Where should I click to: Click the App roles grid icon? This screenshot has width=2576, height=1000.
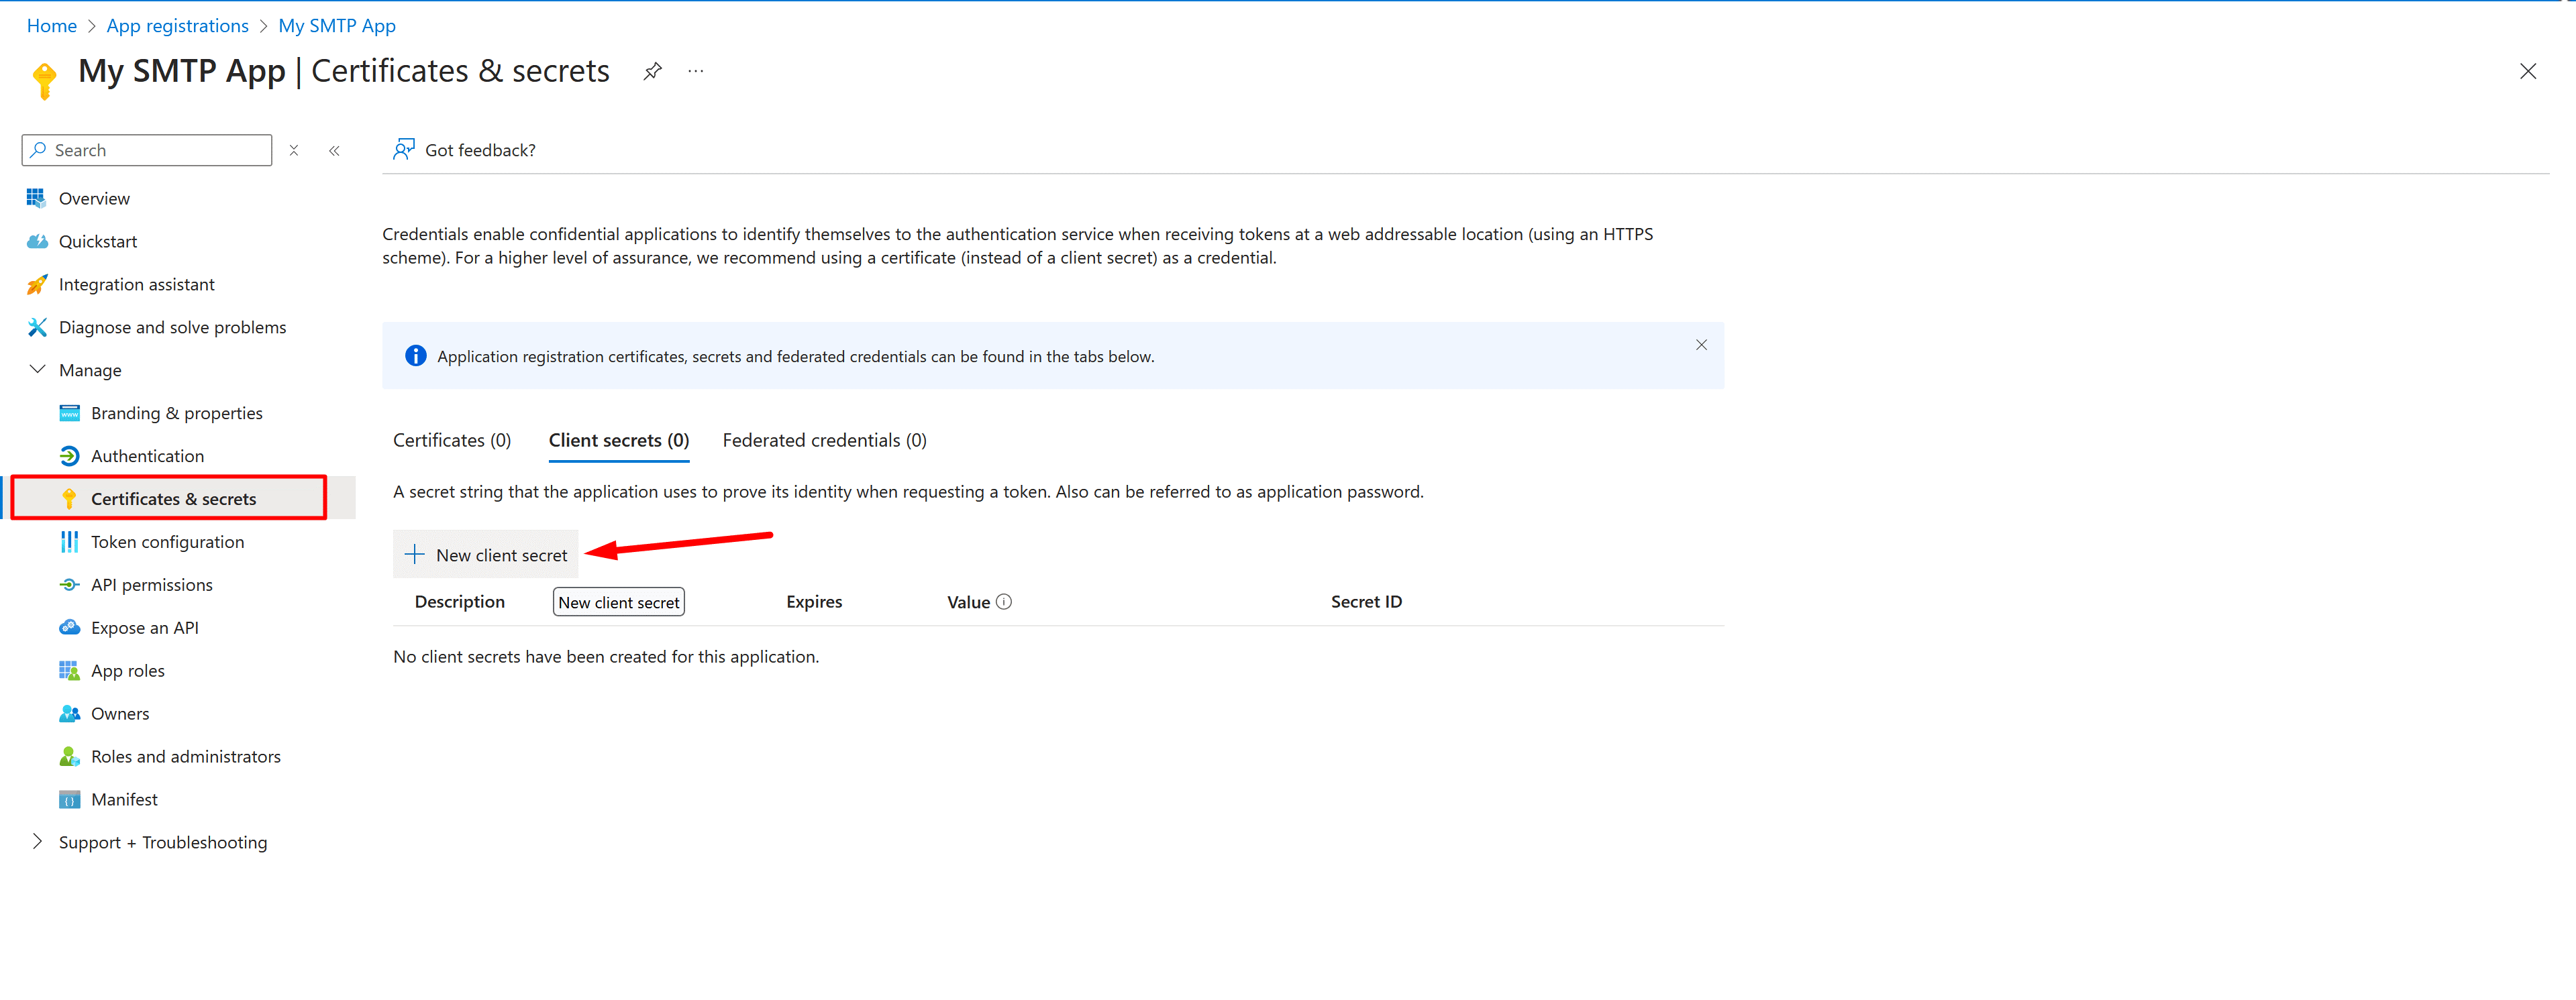pyautogui.click(x=69, y=670)
